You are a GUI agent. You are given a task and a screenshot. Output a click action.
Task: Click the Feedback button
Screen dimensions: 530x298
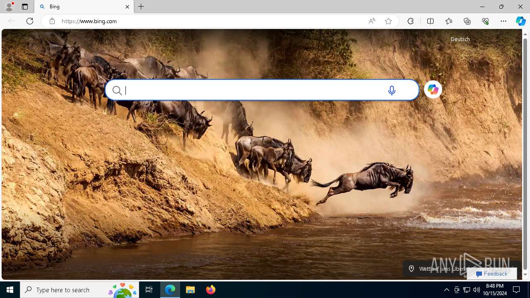(492, 274)
